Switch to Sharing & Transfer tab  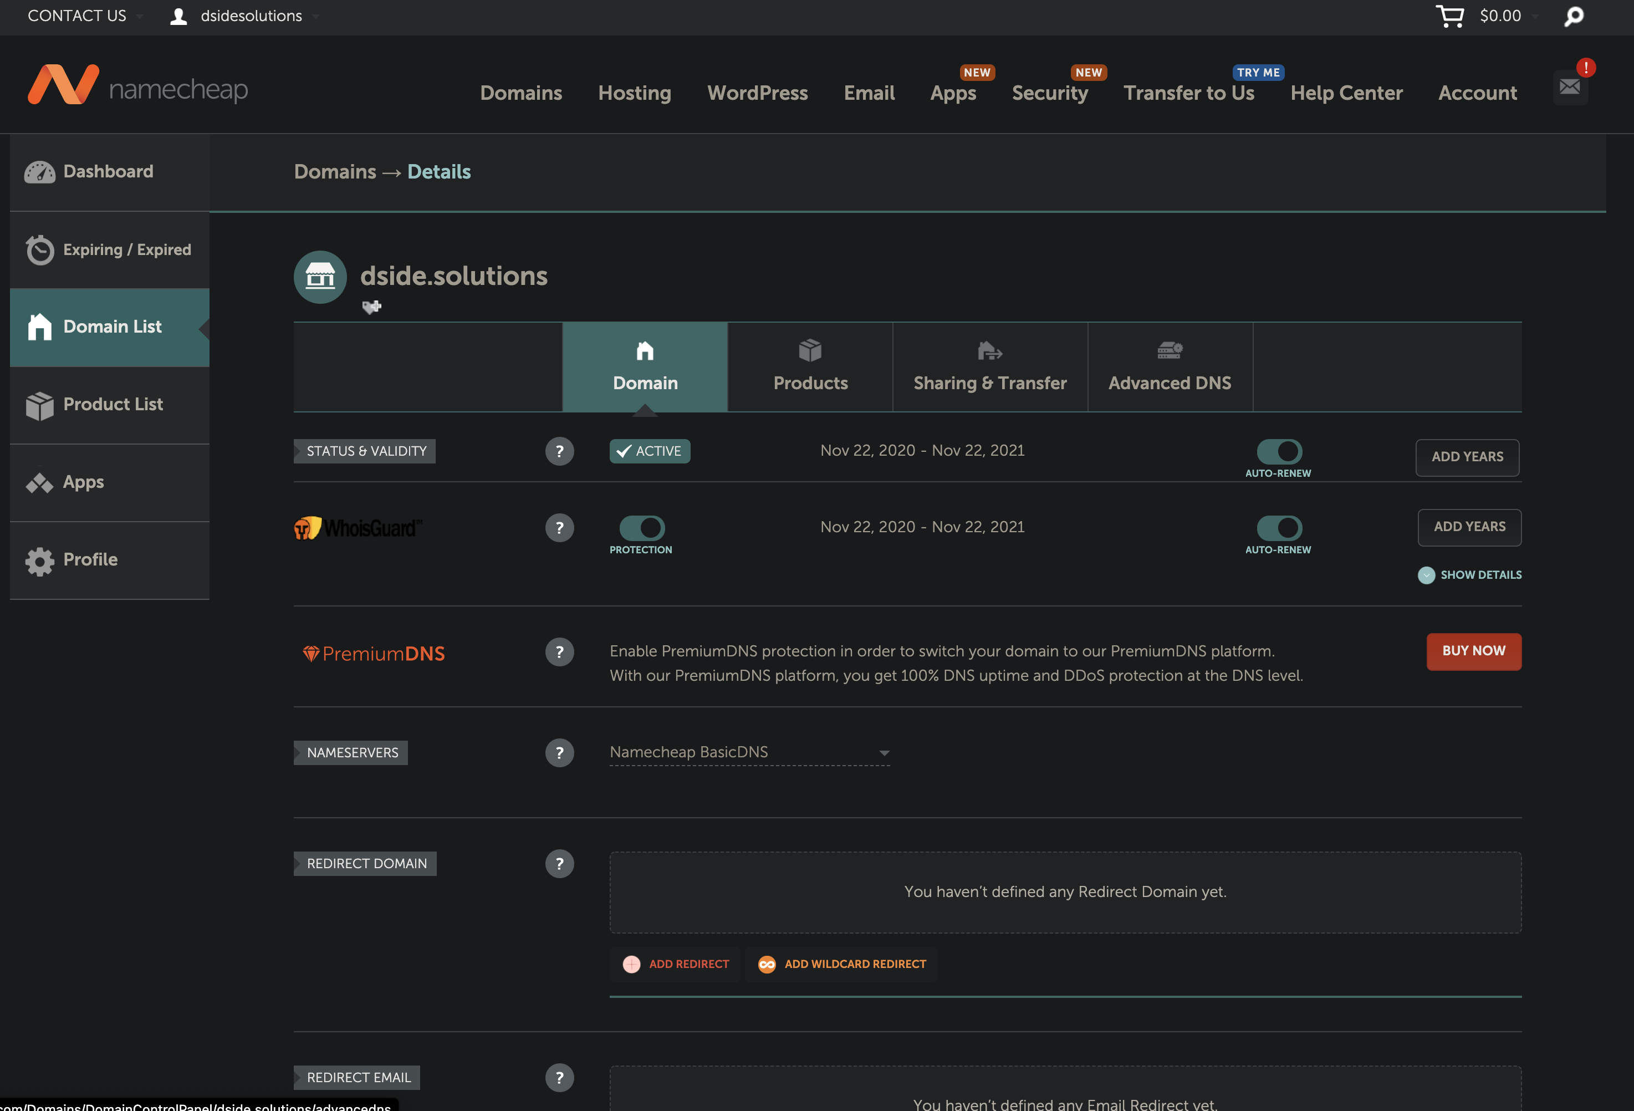point(990,367)
